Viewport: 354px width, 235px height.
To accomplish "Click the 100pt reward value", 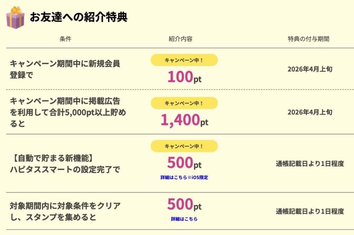I will [x=184, y=77].
